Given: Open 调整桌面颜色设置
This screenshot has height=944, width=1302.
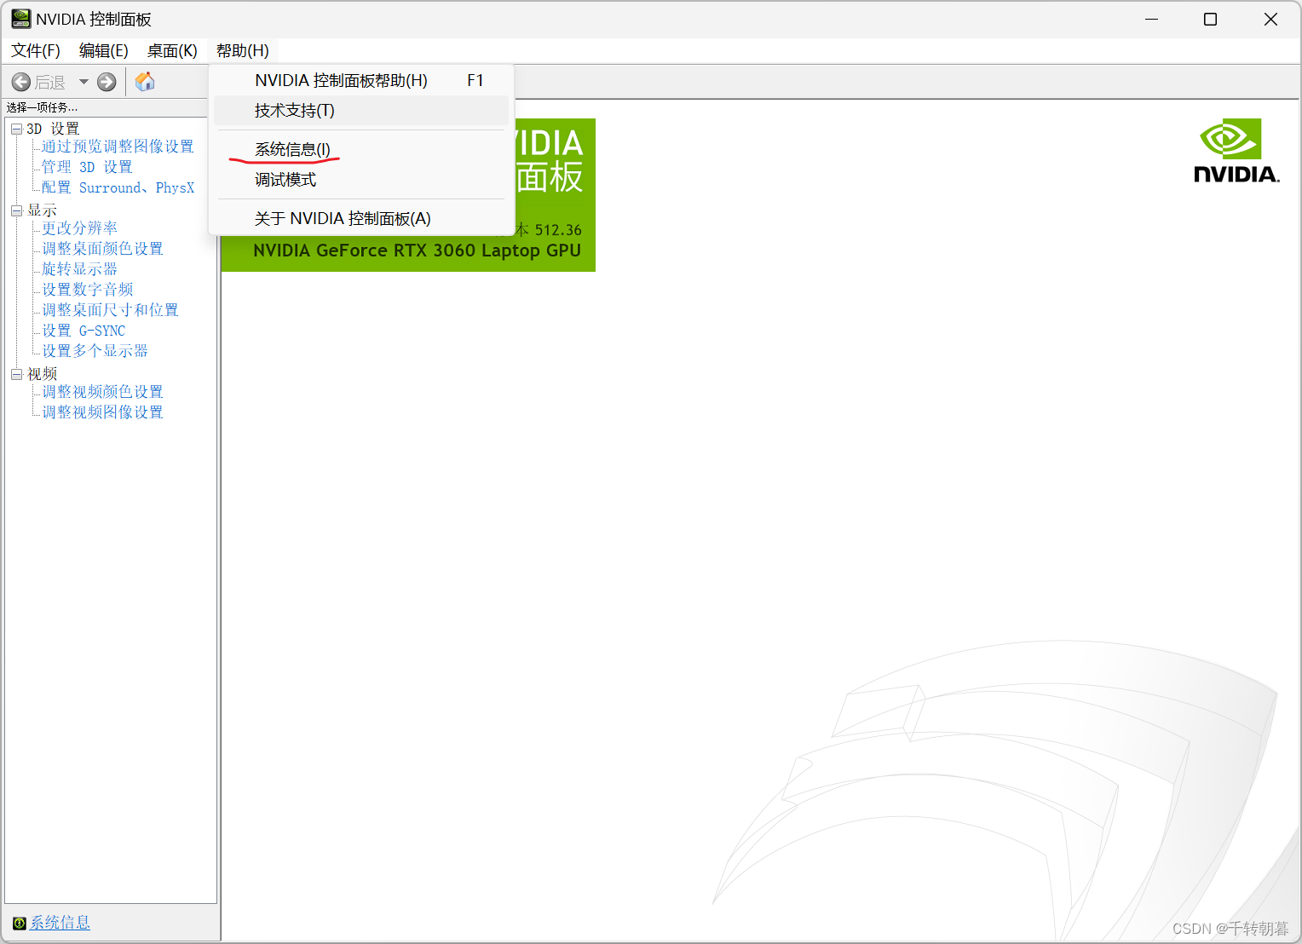Looking at the screenshot, I should click(x=102, y=249).
